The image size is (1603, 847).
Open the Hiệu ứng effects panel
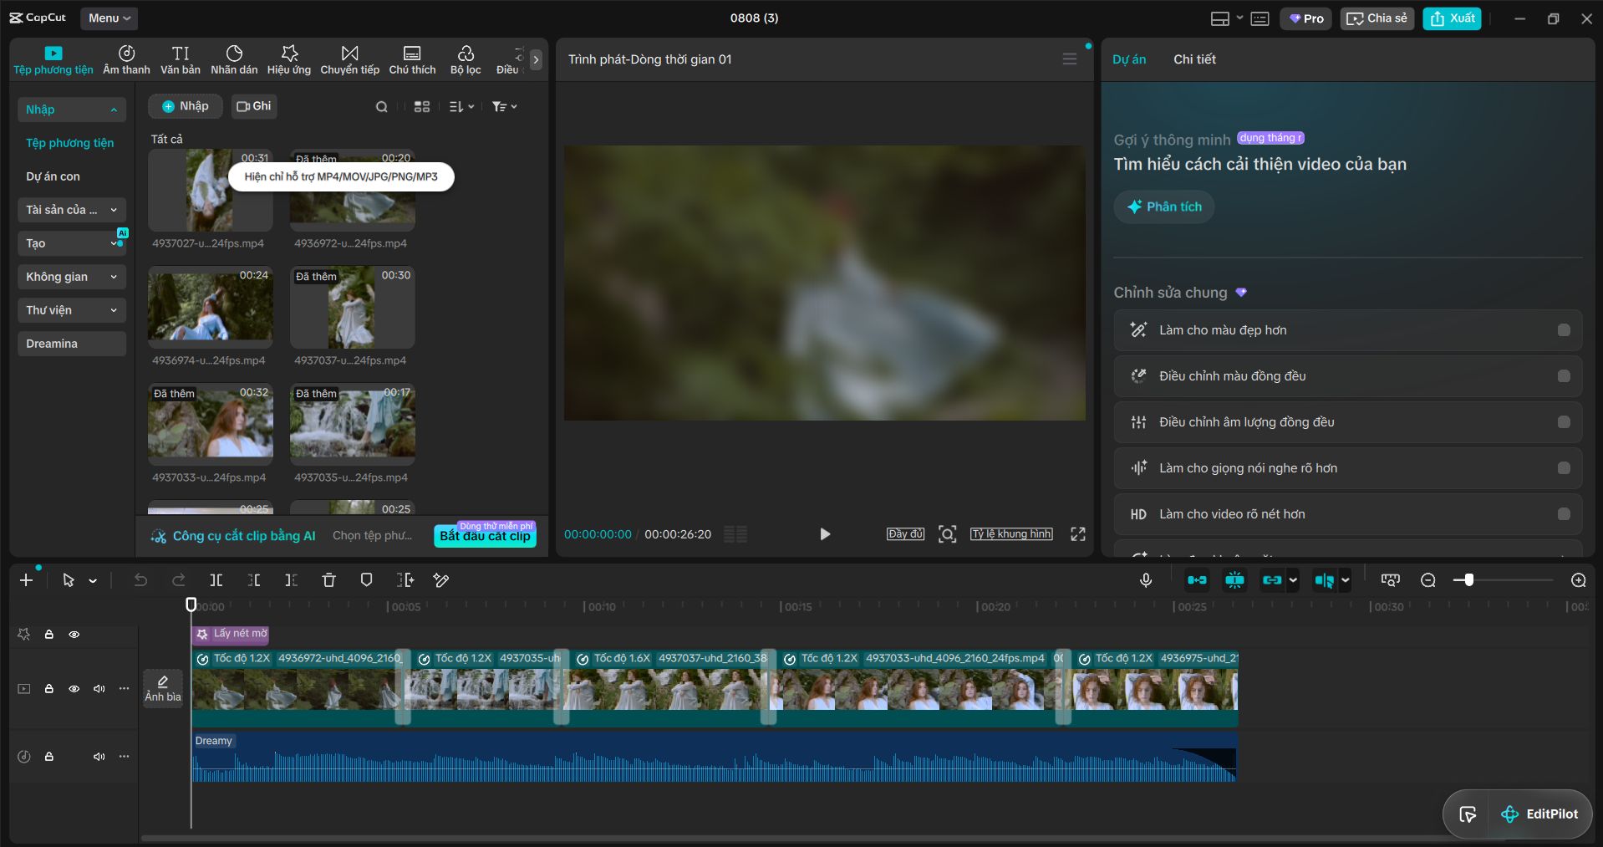[289, 59]
